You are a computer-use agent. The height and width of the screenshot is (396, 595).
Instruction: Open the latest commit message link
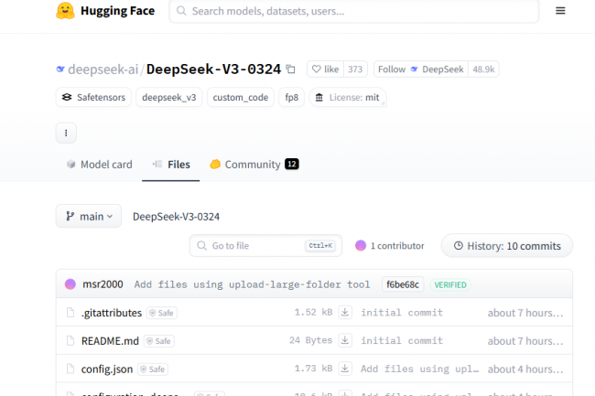(x=252, y=284)
